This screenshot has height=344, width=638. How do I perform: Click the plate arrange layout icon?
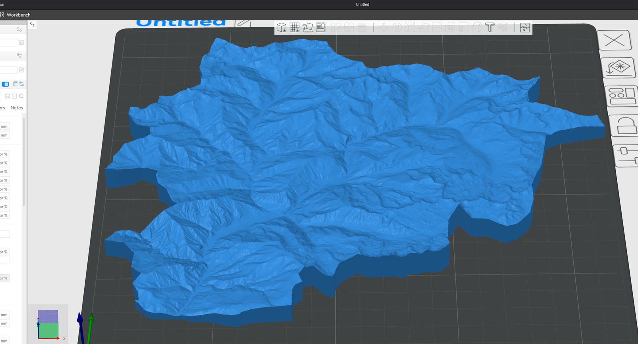tap(622, 96)
